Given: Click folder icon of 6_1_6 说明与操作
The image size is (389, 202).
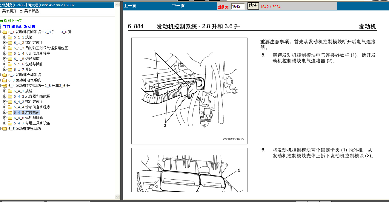Looking at the screenshot, I should pyautogui.click(x=10, y=64).
